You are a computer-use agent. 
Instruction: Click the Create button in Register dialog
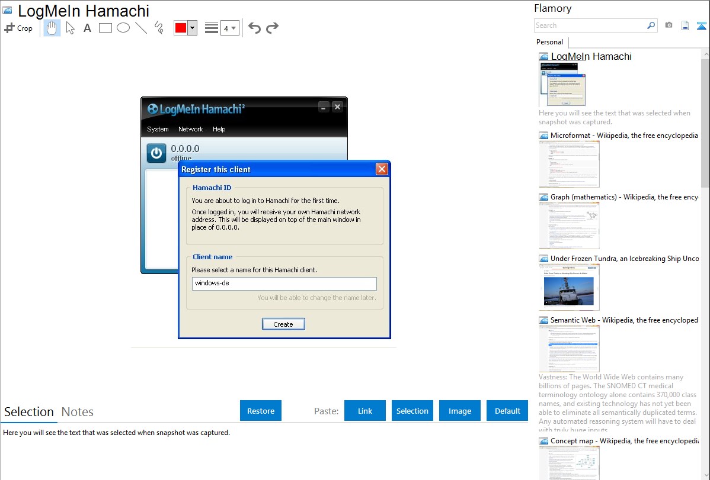tap(283, 324)
